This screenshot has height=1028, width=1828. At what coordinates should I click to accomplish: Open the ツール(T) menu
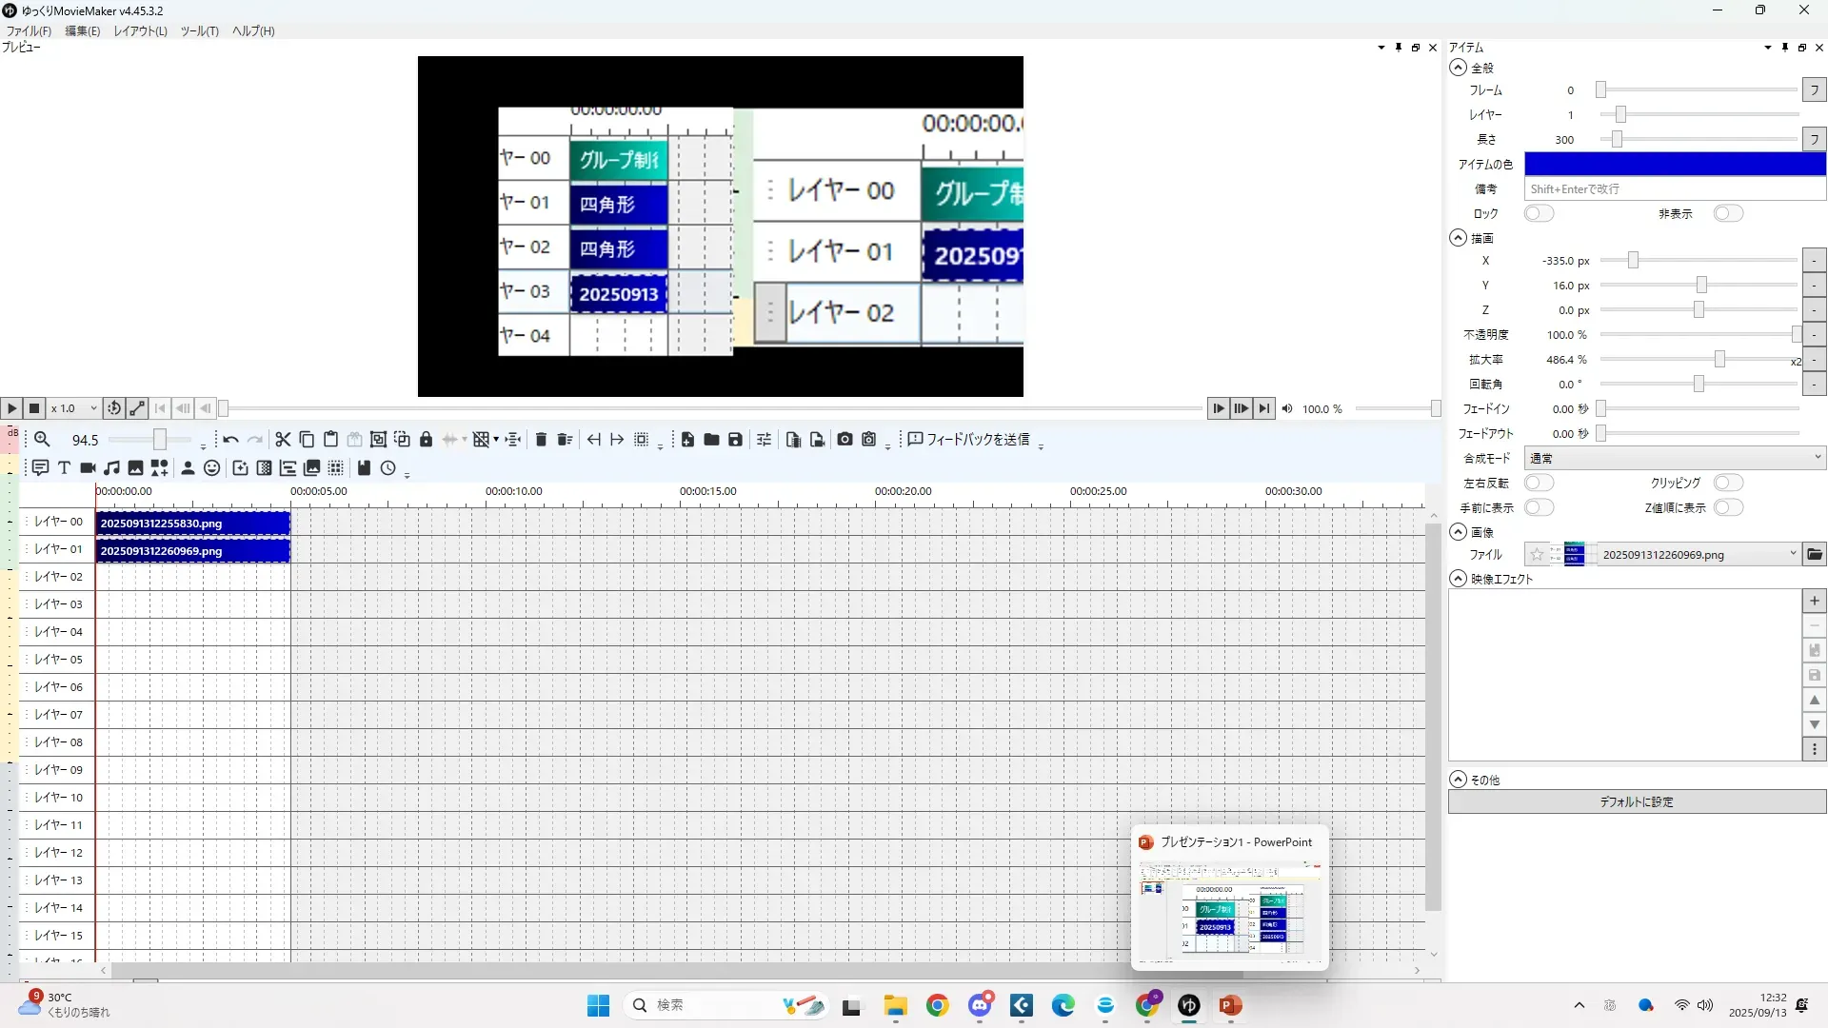pos(199,31)
